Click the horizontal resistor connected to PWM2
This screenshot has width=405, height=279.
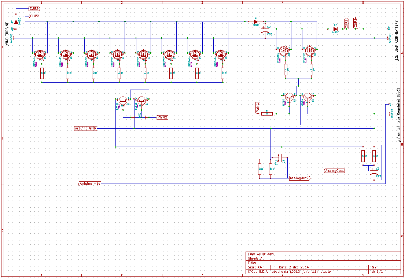140,117
